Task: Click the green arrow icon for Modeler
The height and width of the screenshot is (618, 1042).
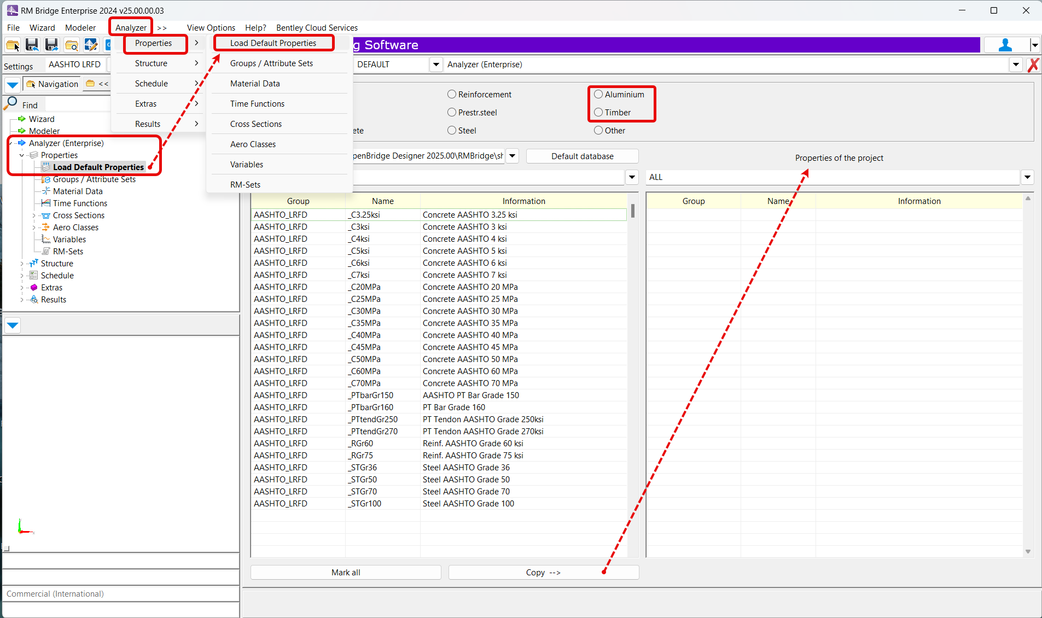Action: point(22,131)
